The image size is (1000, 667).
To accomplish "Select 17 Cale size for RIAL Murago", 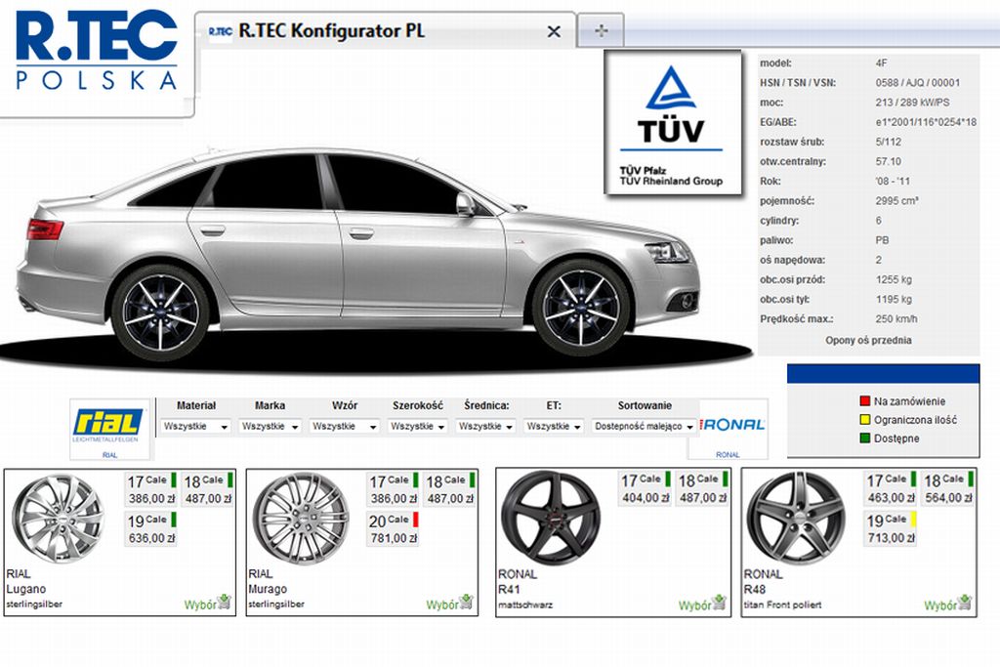I will (394, 489).
